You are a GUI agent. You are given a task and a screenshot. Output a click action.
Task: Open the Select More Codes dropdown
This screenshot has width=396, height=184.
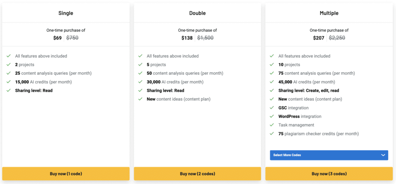tap(329, 155)
